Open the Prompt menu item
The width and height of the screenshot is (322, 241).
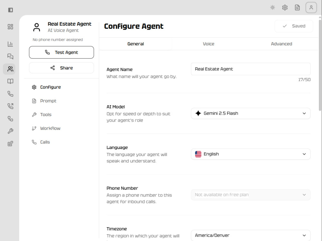tap(44, 101)
